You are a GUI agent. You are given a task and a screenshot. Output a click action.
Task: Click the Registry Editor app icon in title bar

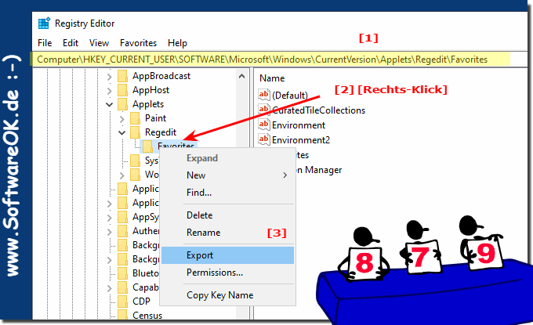point(44,23)
